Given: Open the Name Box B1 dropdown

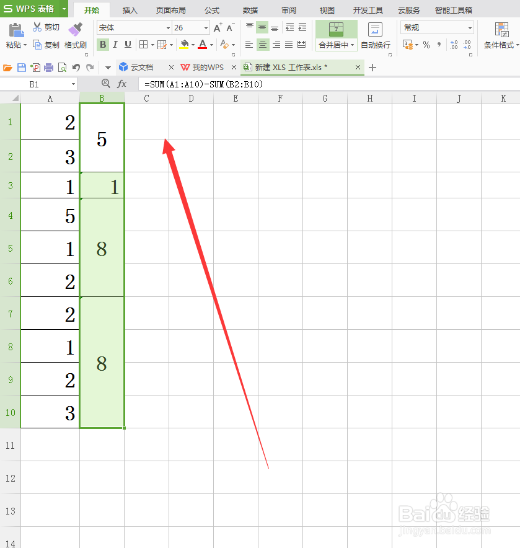Looking at the screenshot, I should coord(73,84).
